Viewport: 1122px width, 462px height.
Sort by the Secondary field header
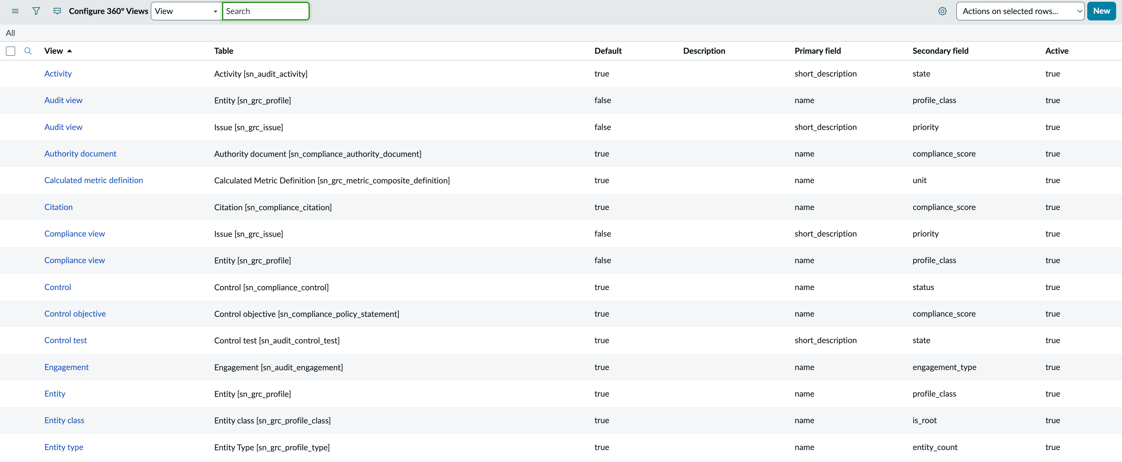click(x=940, y=51)
